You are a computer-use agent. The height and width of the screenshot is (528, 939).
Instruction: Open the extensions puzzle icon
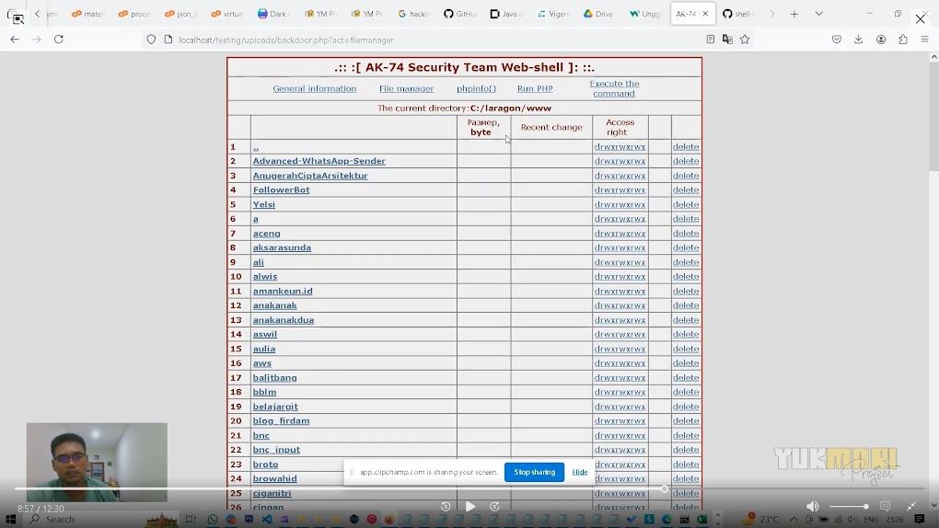[x=903, y=40]
